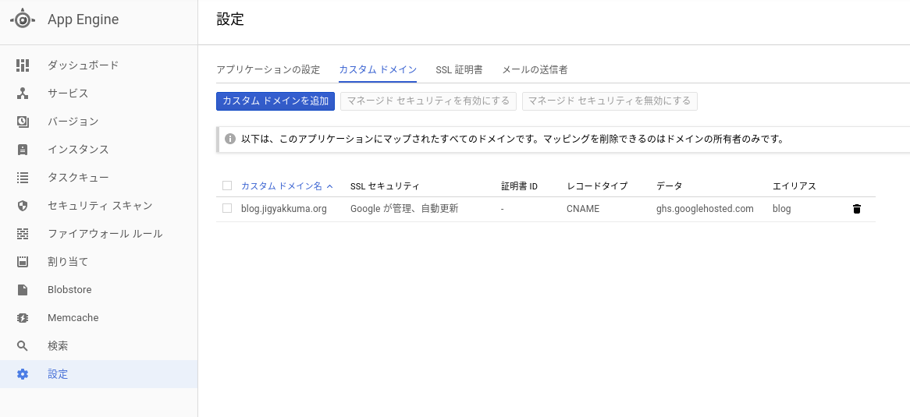Click マネージド セキュリティを有効にする button
Viewport: 910px width, 417px height.
428,101
